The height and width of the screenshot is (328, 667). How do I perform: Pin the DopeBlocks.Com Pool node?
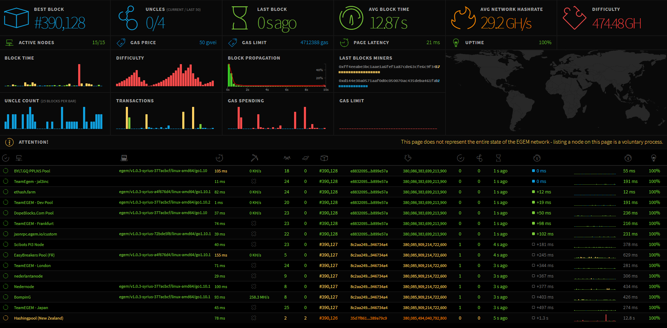click(x=6, y=213)
